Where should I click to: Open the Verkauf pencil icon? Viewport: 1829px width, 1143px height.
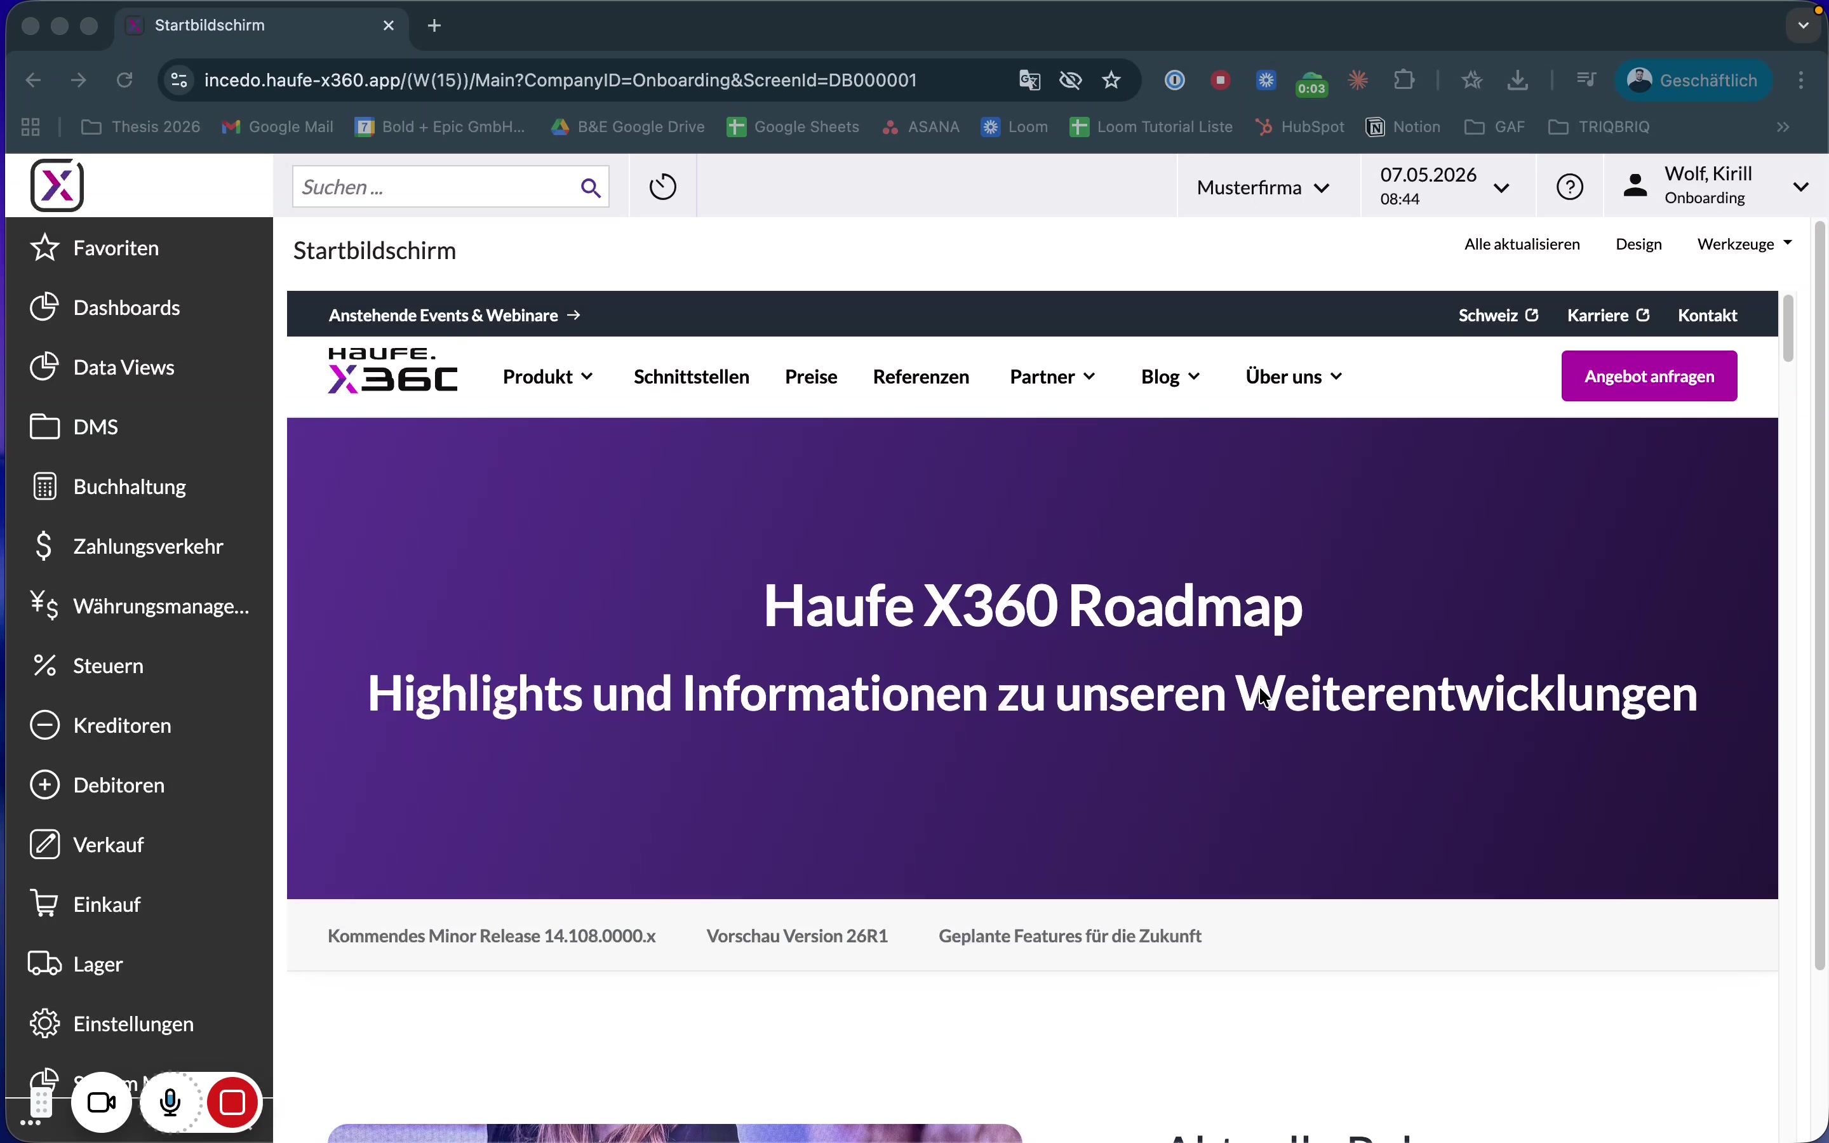pyautogui.click(x=44, y=845)
